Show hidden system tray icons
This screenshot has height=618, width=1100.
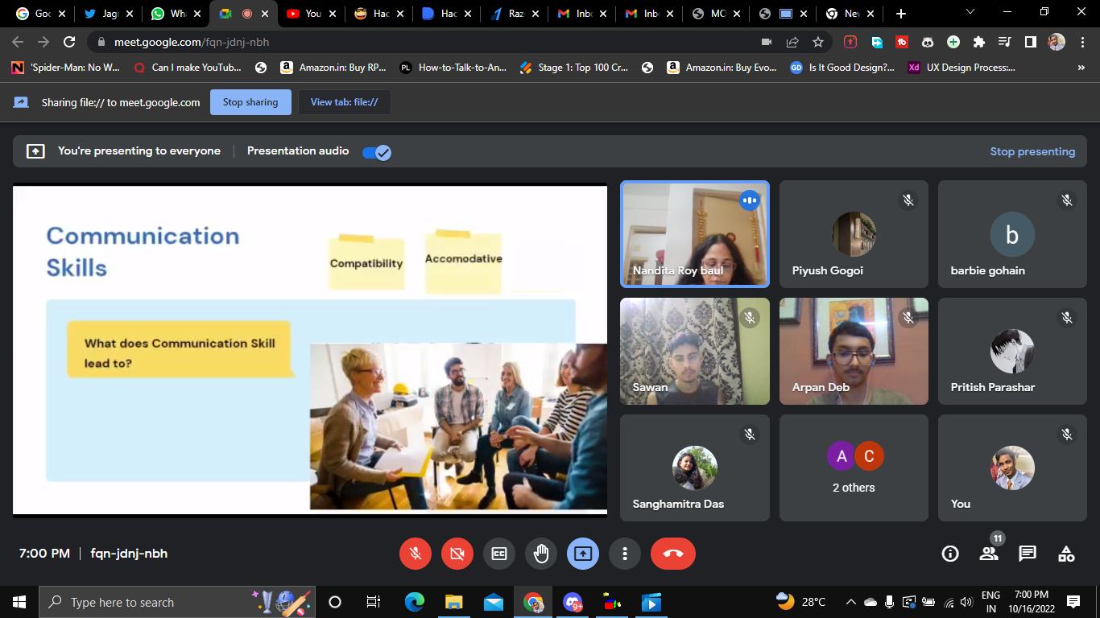tap(850, 602)
